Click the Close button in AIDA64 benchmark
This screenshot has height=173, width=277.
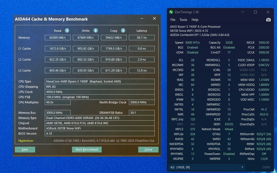pyautogui.click(x=148, y=149)
